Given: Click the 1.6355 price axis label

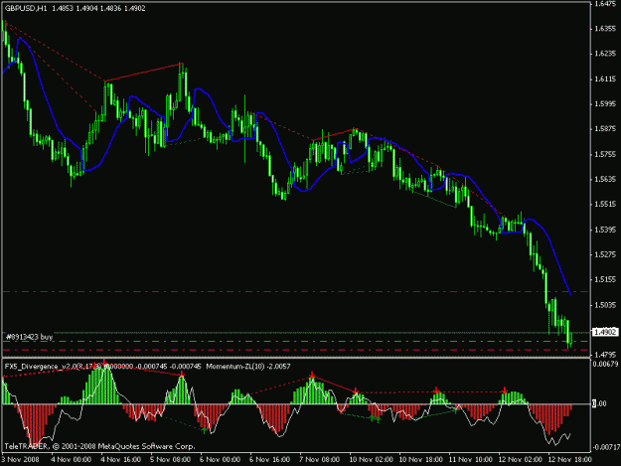Looking at the screenshot, I should [605, 29].
